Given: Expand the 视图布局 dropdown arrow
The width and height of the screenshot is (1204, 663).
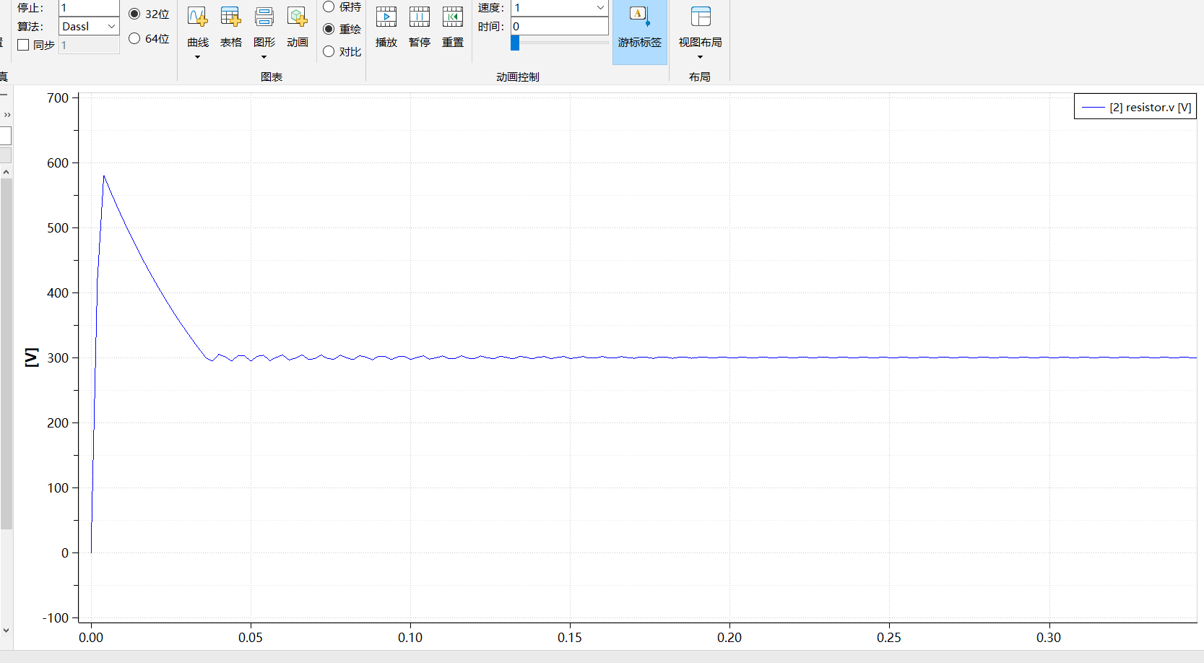Looking at the screenshot, I should click(x=700, y=57).
